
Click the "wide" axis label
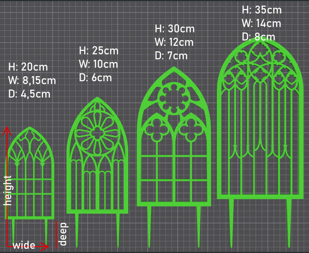coord(24,246)
